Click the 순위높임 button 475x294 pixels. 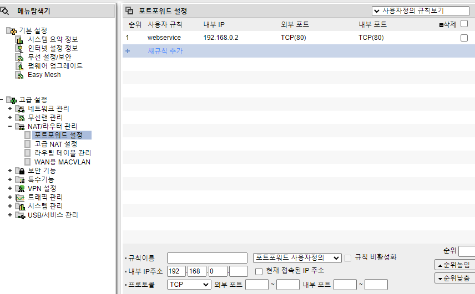[454, 265]
